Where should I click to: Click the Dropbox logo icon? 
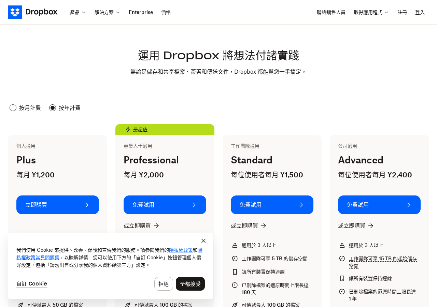(15, 12)
